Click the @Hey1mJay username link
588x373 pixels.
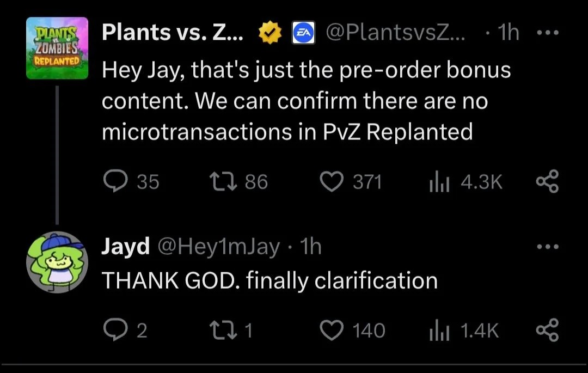tap(218, 246)
